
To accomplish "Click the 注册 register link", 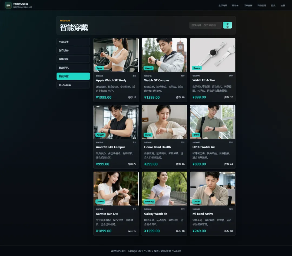I will coord(283,6).
